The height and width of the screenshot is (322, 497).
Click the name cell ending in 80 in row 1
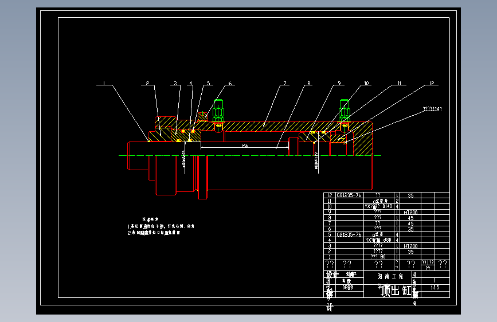(x=378, y=257)
